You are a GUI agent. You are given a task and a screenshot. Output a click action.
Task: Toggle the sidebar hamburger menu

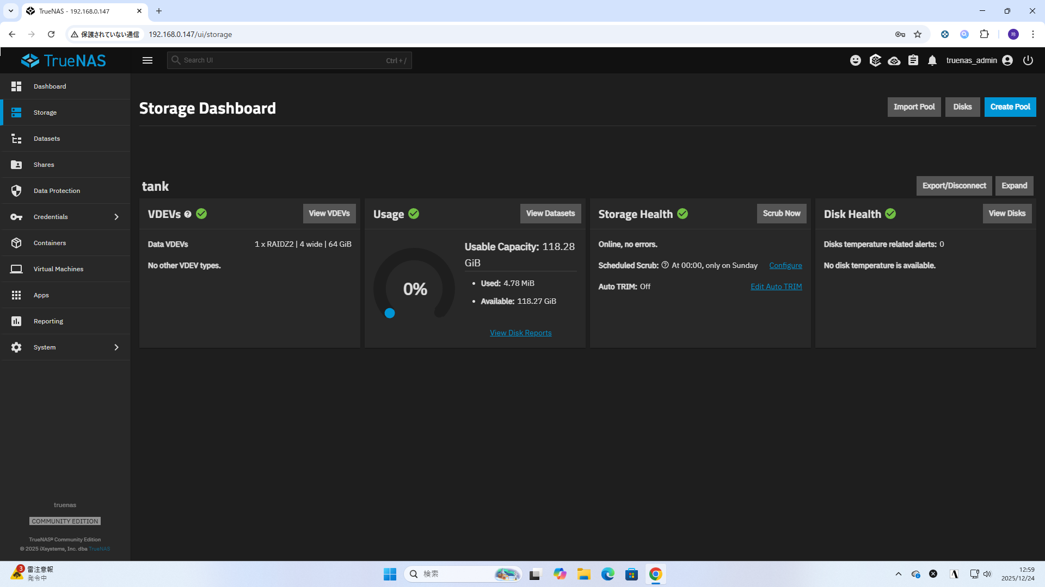147,60
